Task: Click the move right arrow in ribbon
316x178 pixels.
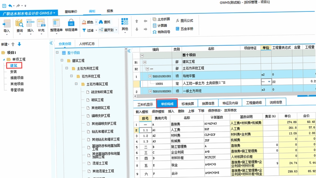Action: click(x=145, y=29)
